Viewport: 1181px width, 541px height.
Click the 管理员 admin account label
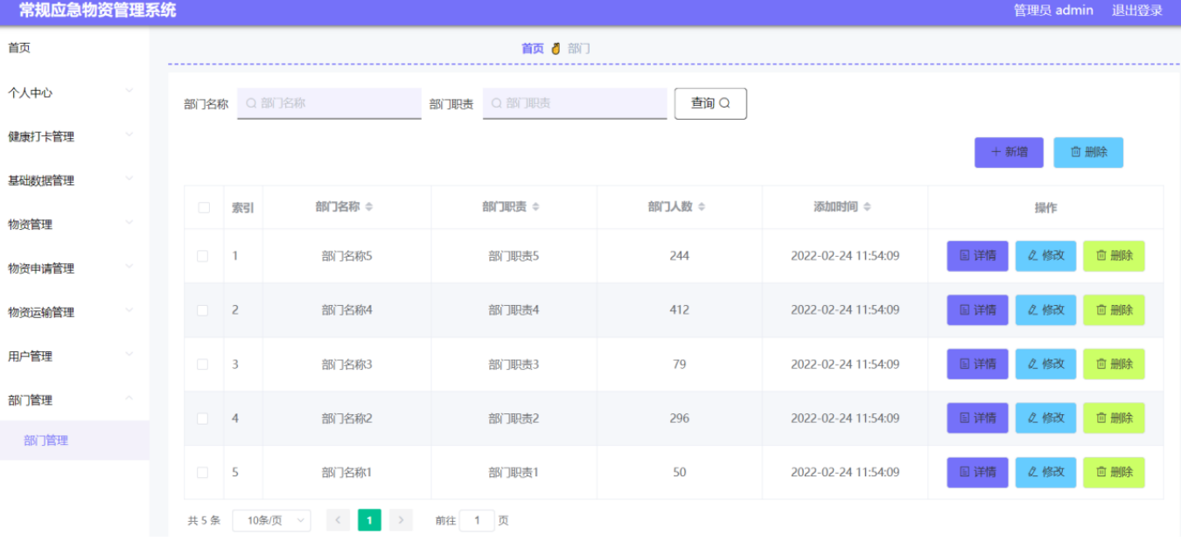tap(1053, 10)
